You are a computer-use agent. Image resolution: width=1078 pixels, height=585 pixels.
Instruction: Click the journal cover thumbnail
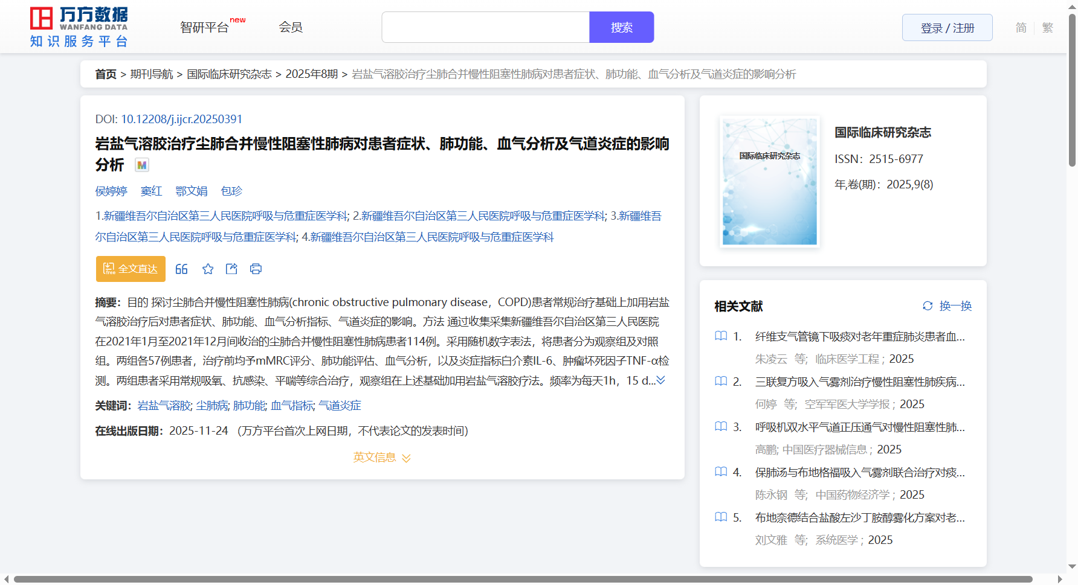769,182
